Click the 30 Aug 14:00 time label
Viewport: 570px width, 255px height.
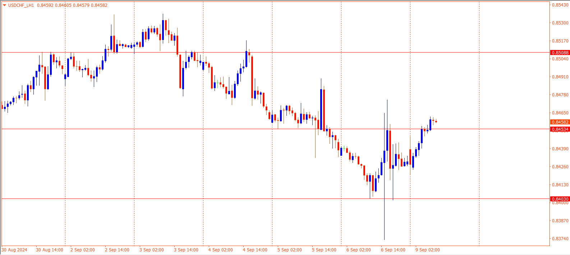point(50,250)
